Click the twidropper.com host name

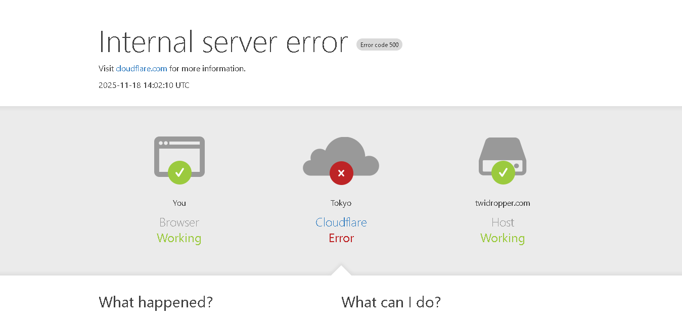[503, 203]
